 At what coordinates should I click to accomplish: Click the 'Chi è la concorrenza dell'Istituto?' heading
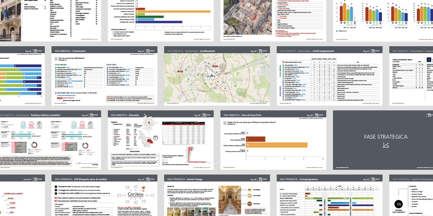click(72, 58)
